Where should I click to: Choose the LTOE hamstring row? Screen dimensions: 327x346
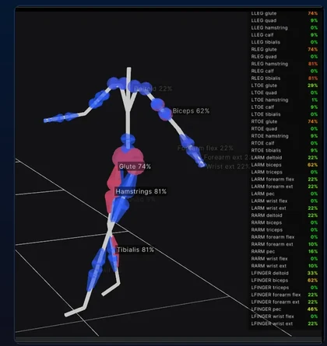[284, 100]
